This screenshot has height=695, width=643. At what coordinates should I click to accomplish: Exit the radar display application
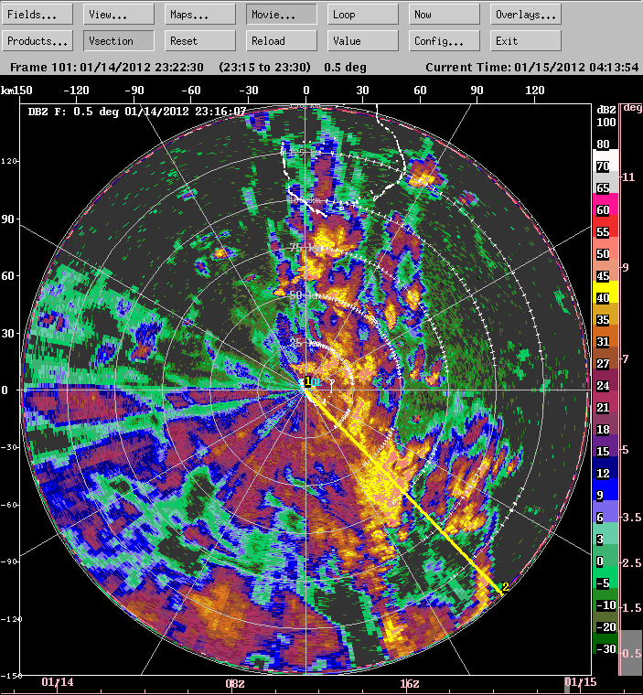[525, 41]
